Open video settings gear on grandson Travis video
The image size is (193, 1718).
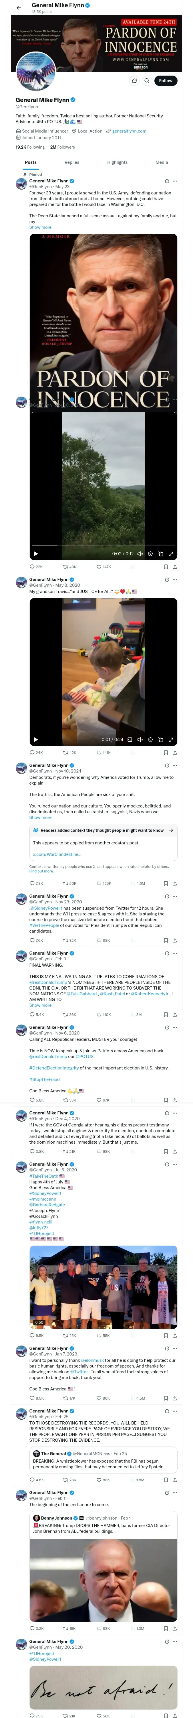150,739
